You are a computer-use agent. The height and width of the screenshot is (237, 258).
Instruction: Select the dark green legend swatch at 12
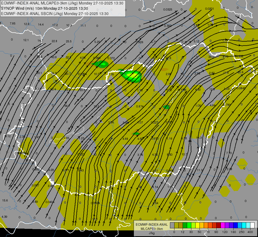[185, 225]
